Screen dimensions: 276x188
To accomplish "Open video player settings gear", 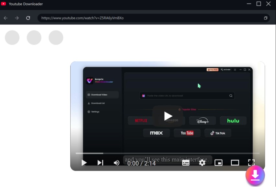I will click(x=202, y=163).
